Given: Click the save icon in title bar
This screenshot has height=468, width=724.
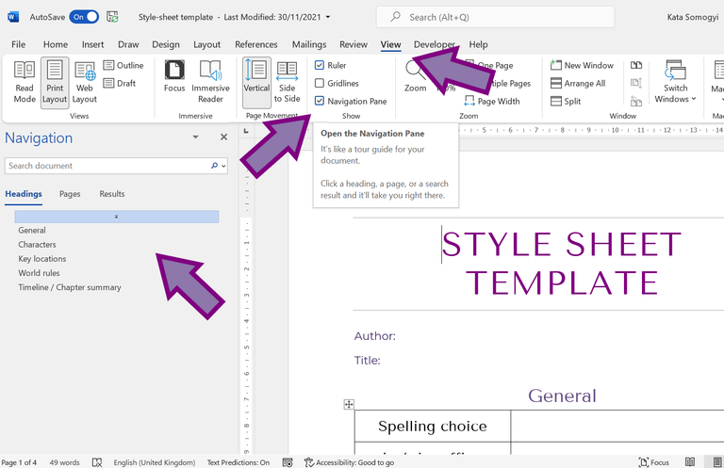Looking at the screenshot, I should coord(112,17).
